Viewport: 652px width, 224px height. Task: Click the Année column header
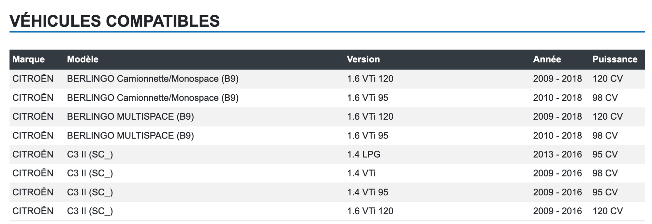click(x=547, y=59)
